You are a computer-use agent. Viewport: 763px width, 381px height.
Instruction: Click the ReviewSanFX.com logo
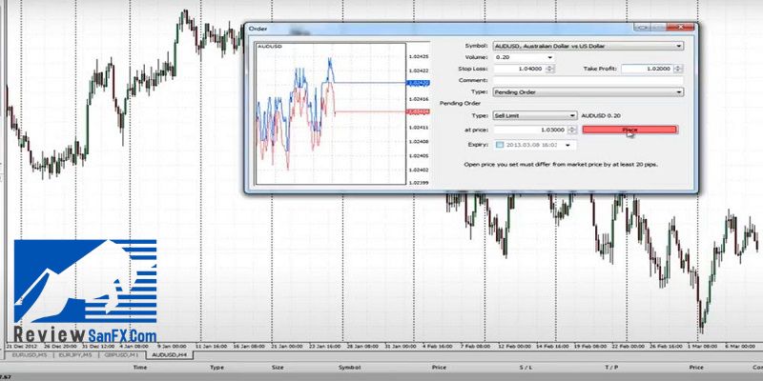click(84, 295)
